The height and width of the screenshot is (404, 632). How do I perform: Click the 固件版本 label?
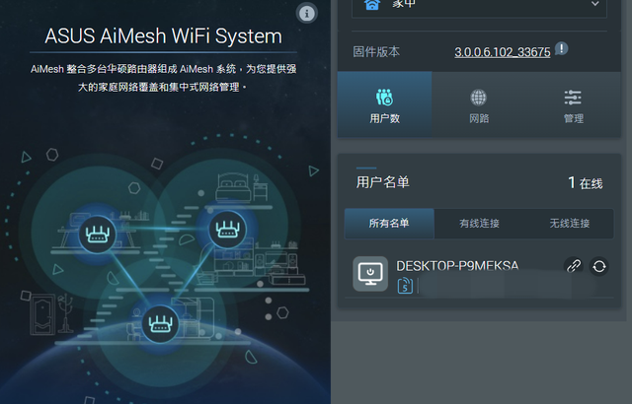376,52
